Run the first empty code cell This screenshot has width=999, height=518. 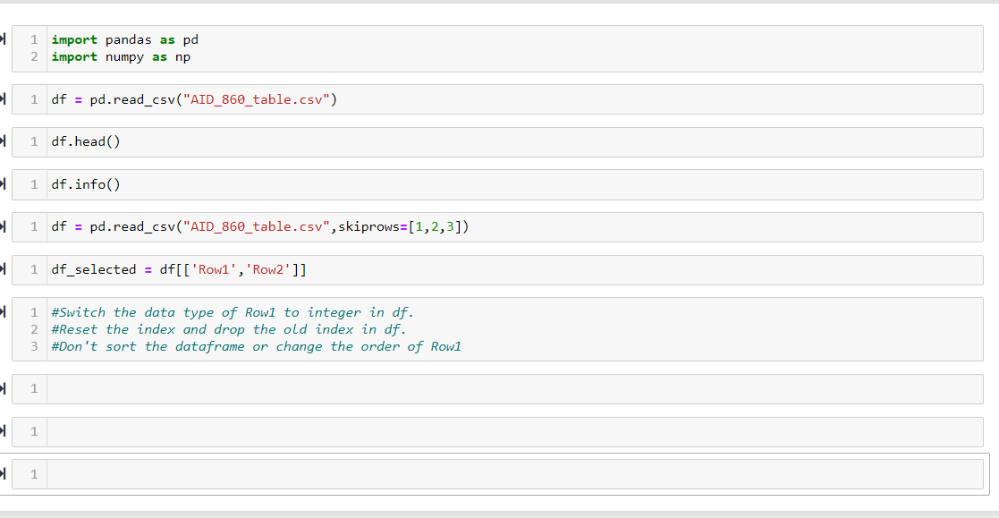pyautogui.click(x=4, y=388)
